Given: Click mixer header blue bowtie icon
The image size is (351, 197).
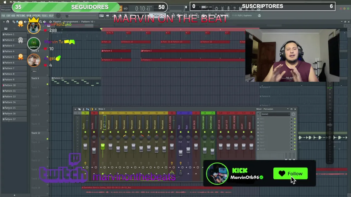Looking at the screenshot, I should [x=87, y=109].
